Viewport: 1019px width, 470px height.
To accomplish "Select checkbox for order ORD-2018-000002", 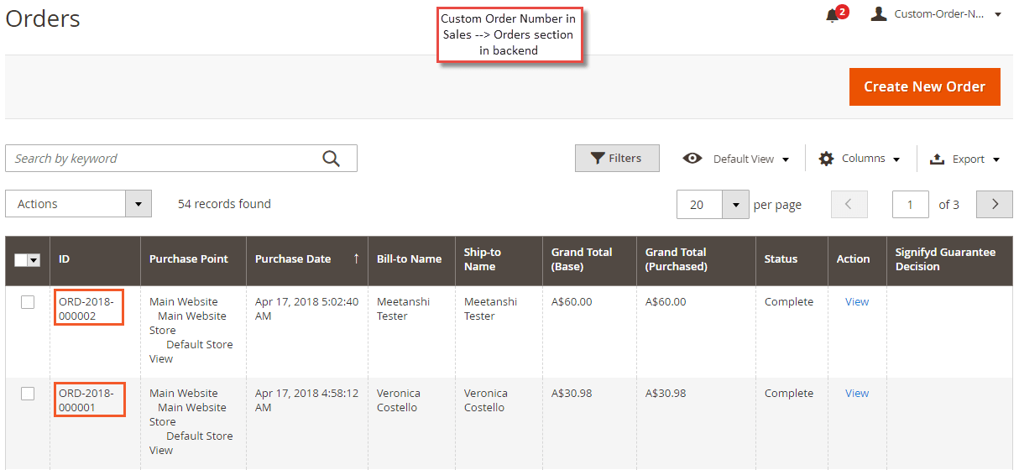I will pos(28,302).
